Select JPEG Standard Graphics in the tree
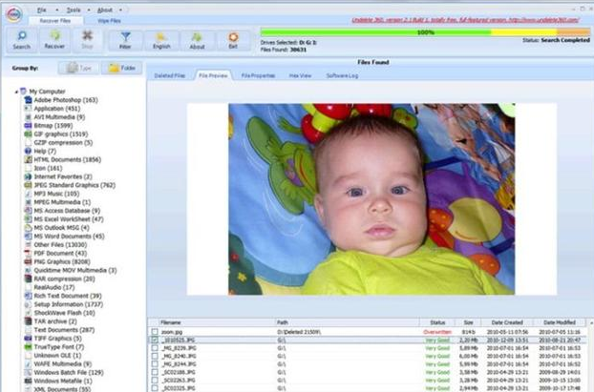594x392 pixels. [74, 185]
